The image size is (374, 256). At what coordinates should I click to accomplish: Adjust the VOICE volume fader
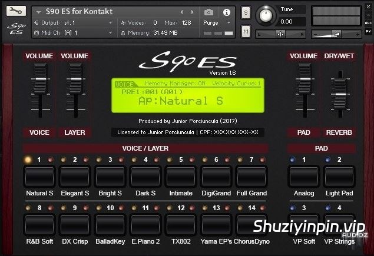[40, 79]
